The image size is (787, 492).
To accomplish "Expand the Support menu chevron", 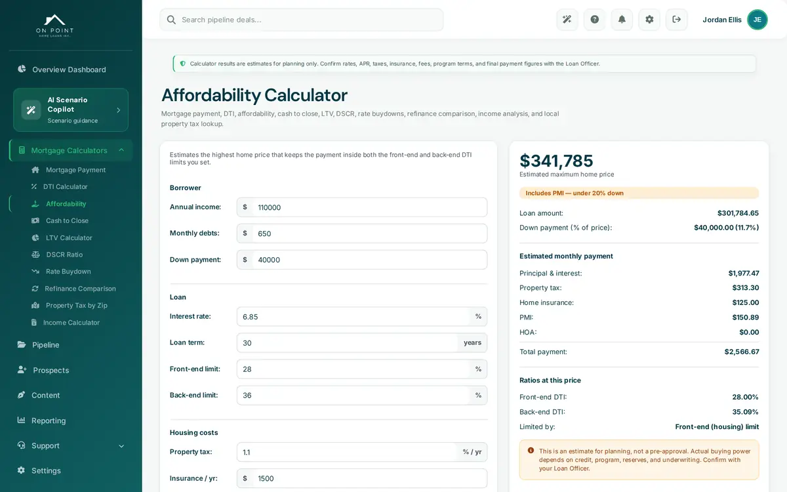I will point(121,446).
